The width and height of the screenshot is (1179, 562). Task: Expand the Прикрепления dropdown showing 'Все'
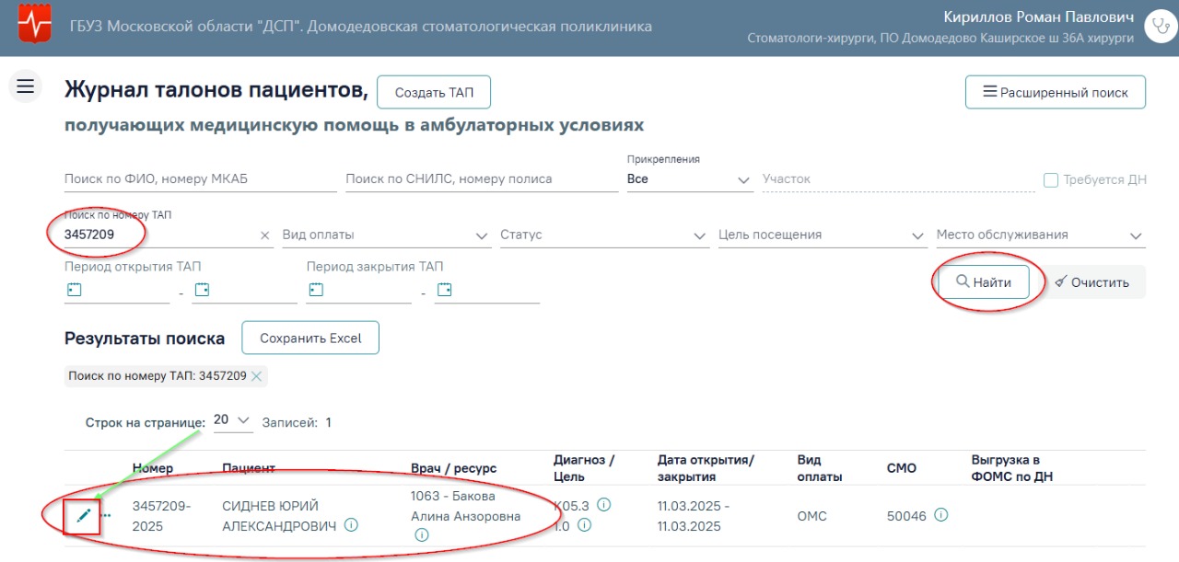pyautogui.click(x=690, y=179)
